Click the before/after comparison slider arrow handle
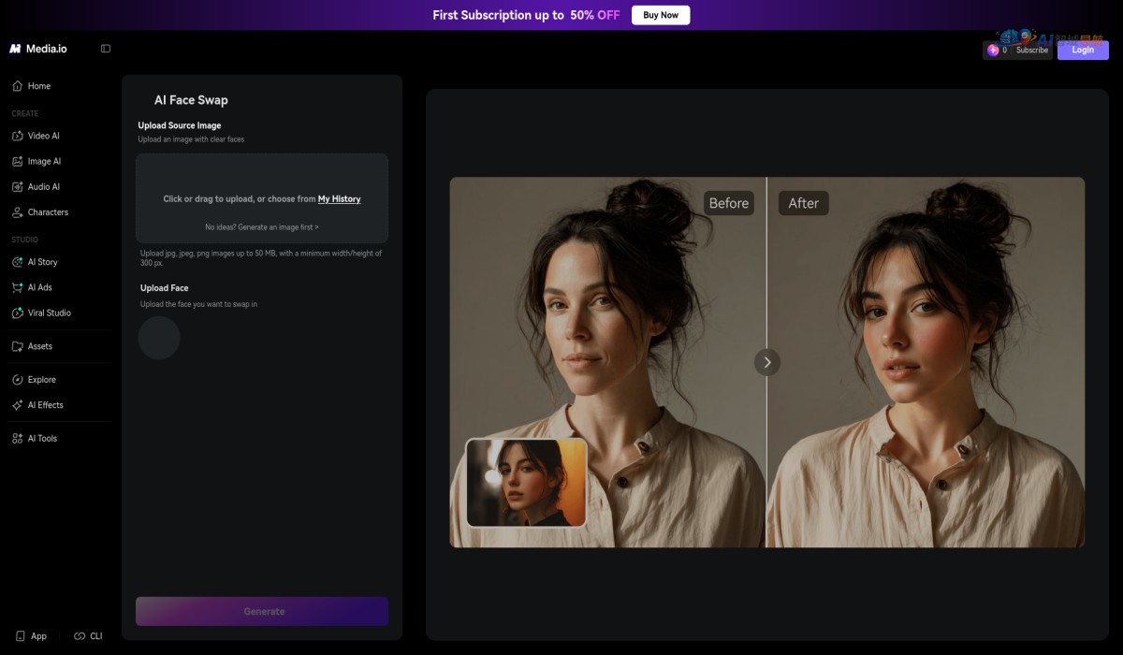 point(767,362)
